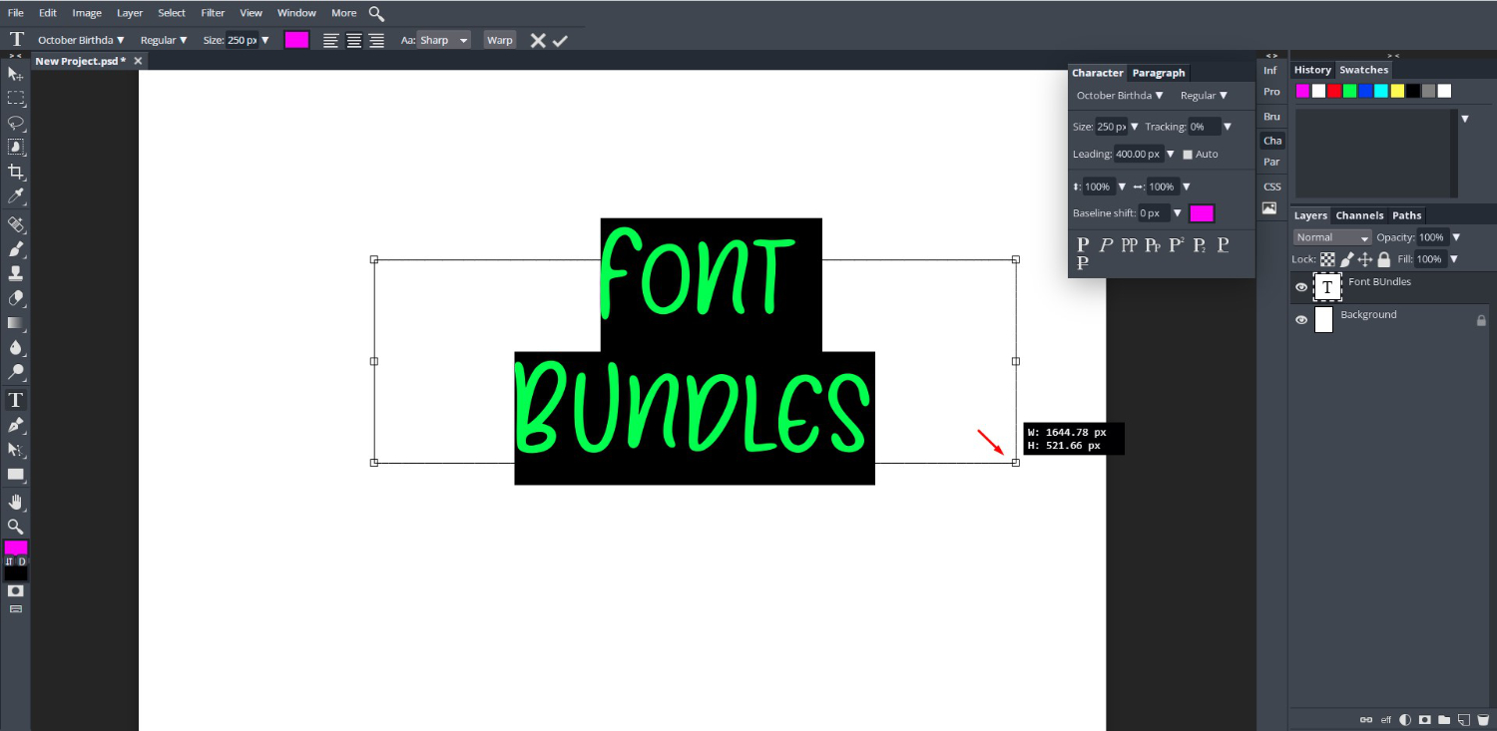This screenshot has height=731, width=1497.
Task: Add a new adjustment layer
Action: [1405, 720]
